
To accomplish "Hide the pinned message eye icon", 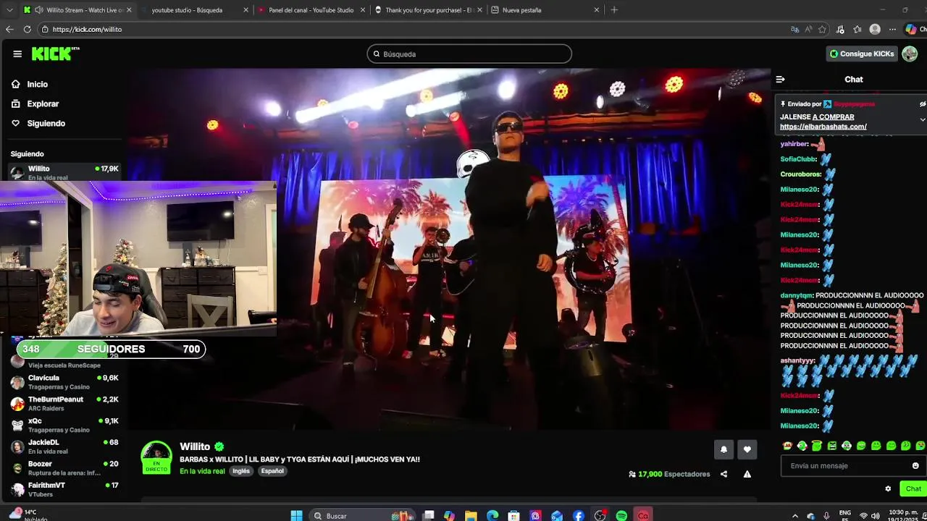I will coord(922,104).
